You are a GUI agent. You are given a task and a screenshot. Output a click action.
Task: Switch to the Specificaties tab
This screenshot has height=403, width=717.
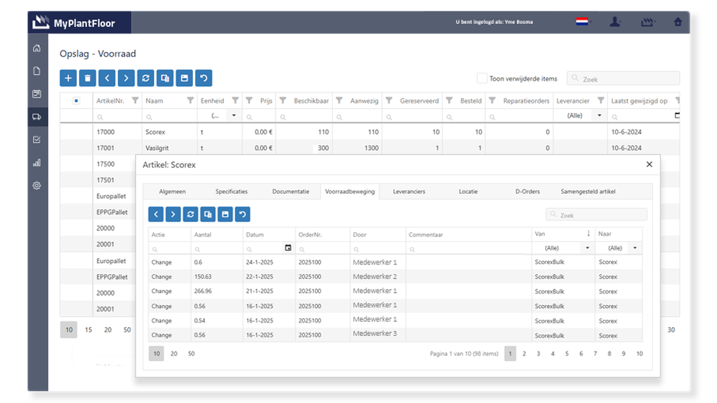[231, 192]
